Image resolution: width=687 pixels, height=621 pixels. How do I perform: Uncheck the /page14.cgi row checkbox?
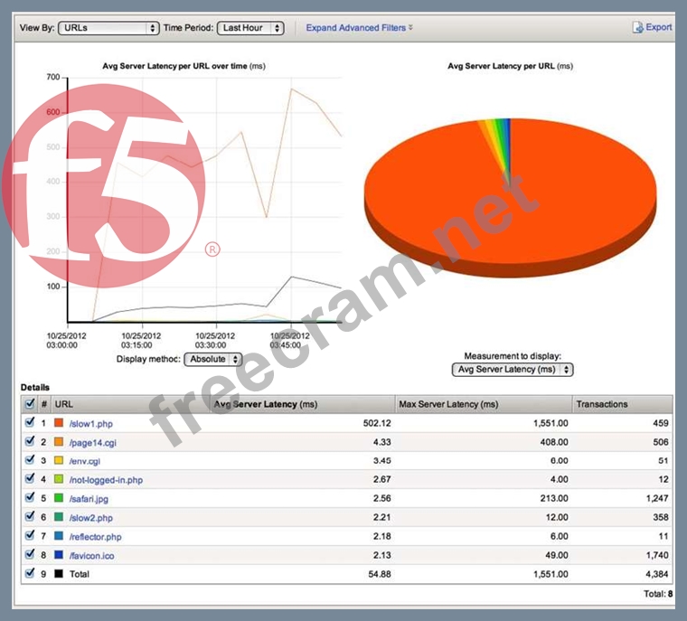[x=30, y=441]
